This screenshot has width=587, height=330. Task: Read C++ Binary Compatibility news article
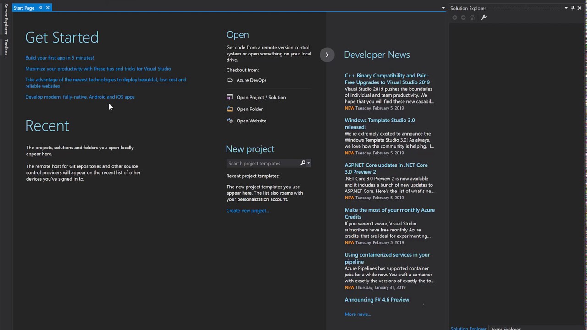[387, 79]
